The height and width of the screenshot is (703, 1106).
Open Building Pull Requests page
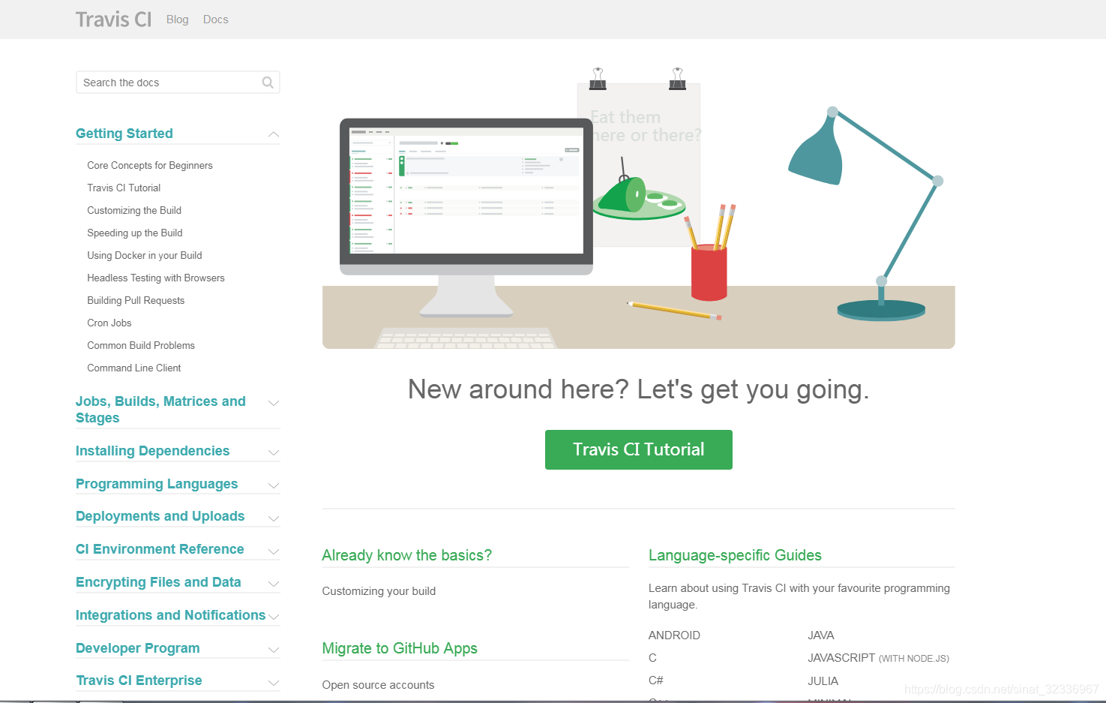pyautogui.click(x=136, y=300)
